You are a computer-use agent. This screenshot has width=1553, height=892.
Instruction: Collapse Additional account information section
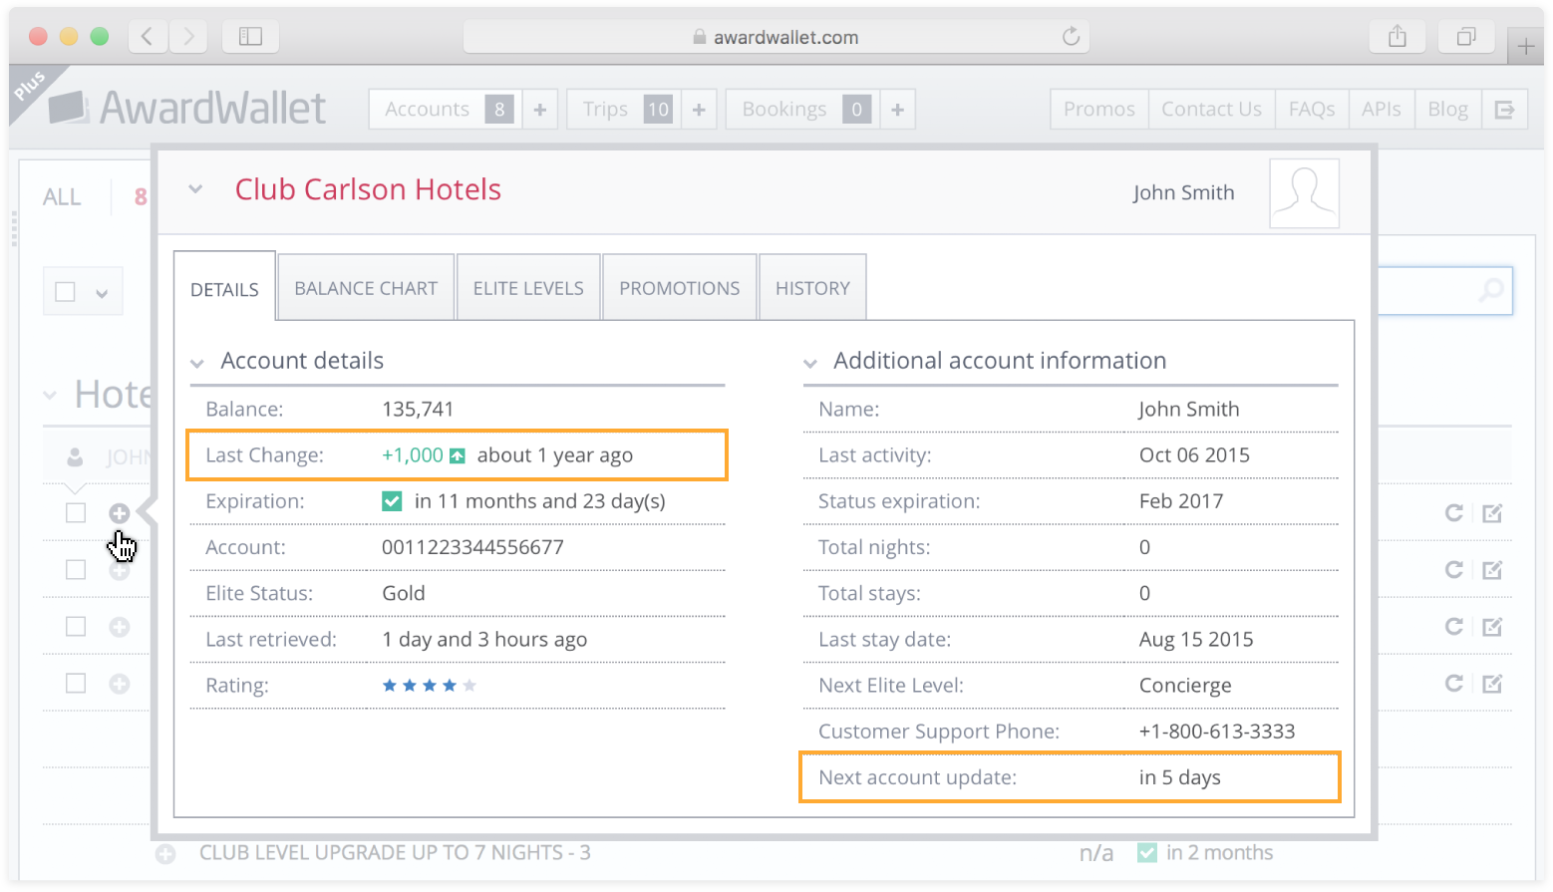pyautogui.click(x=810, y=363)
